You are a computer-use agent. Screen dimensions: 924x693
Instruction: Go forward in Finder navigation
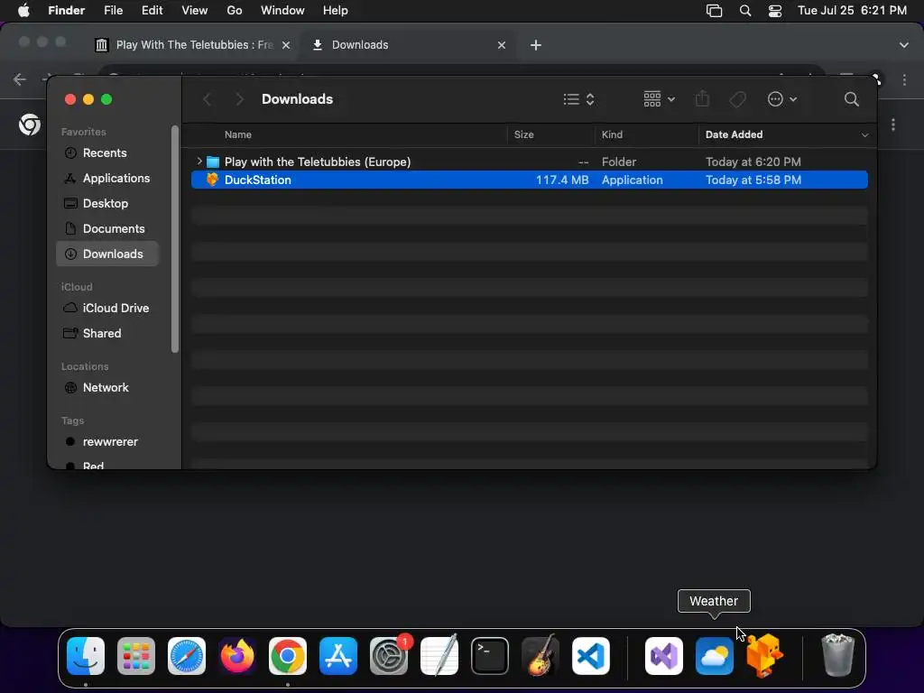239,99
